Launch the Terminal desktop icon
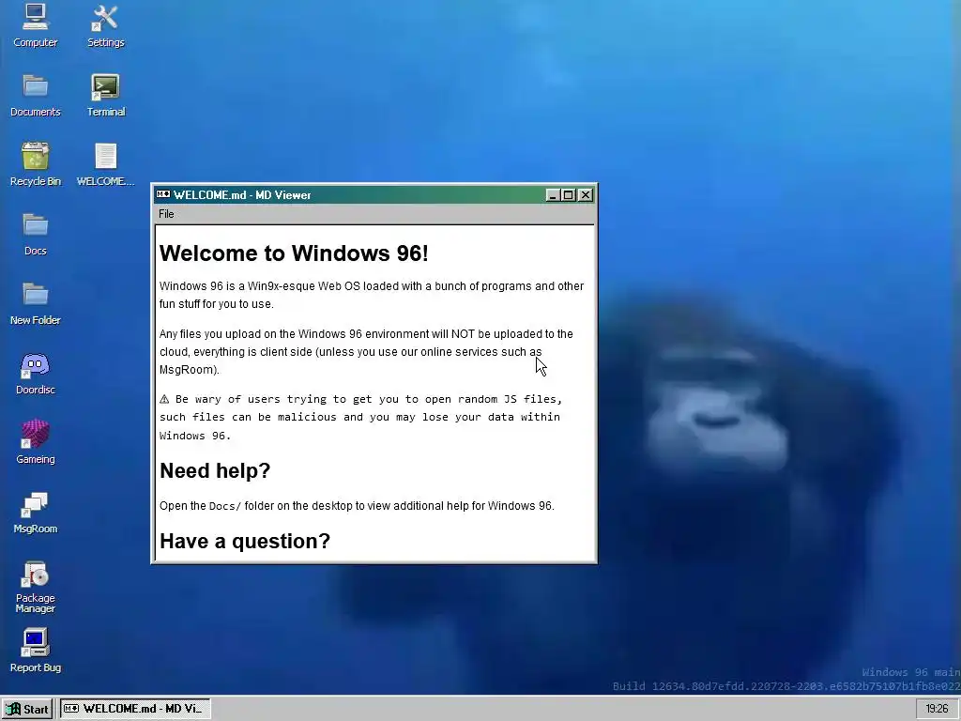 coord(105,94)
